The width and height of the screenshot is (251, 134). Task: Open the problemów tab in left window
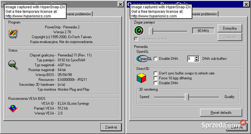click(79, 14)
